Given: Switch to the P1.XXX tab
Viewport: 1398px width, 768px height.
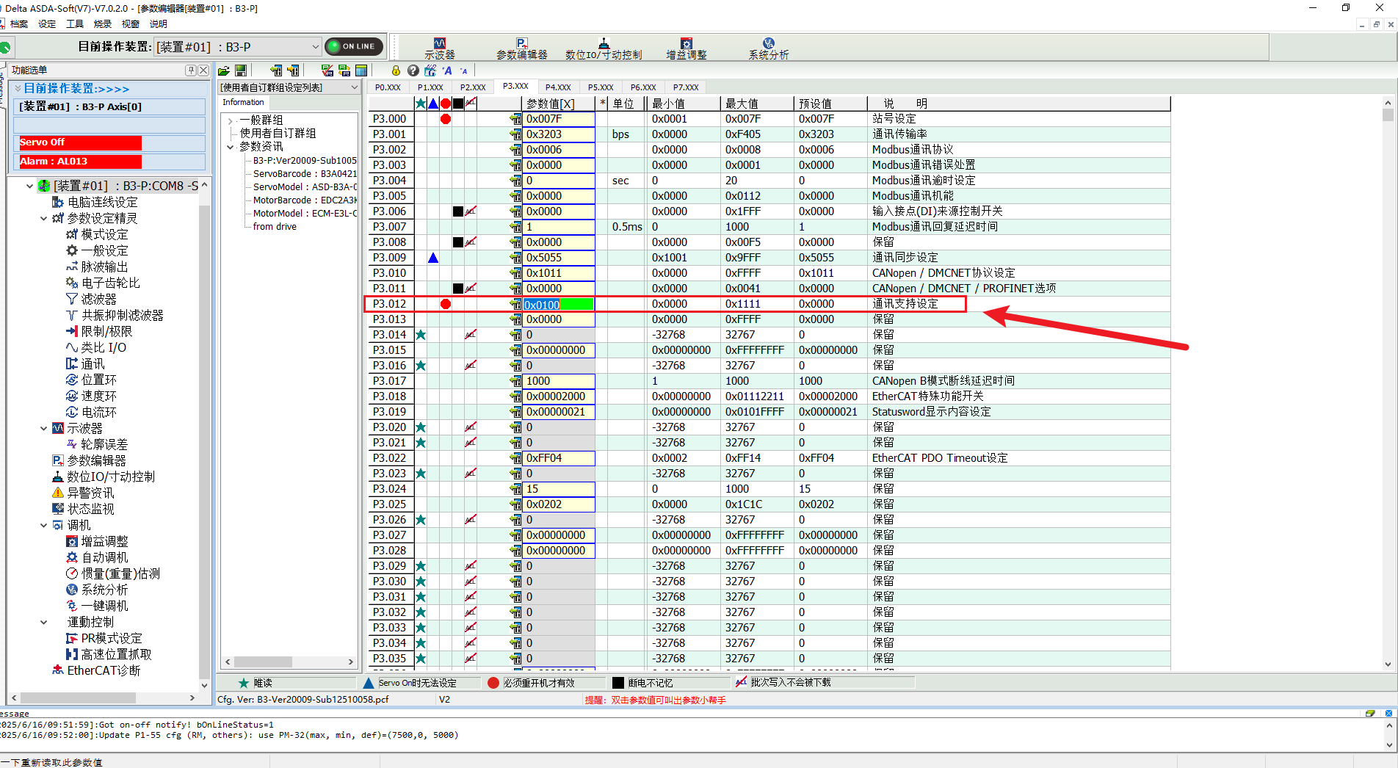Looking at the screenshot, I should tap(430, 87).
